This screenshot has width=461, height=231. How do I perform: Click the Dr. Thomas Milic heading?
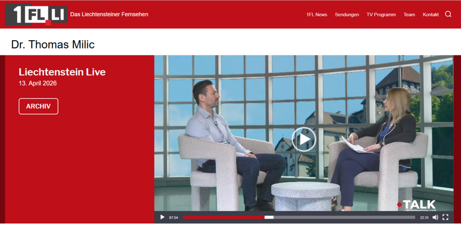53,44
